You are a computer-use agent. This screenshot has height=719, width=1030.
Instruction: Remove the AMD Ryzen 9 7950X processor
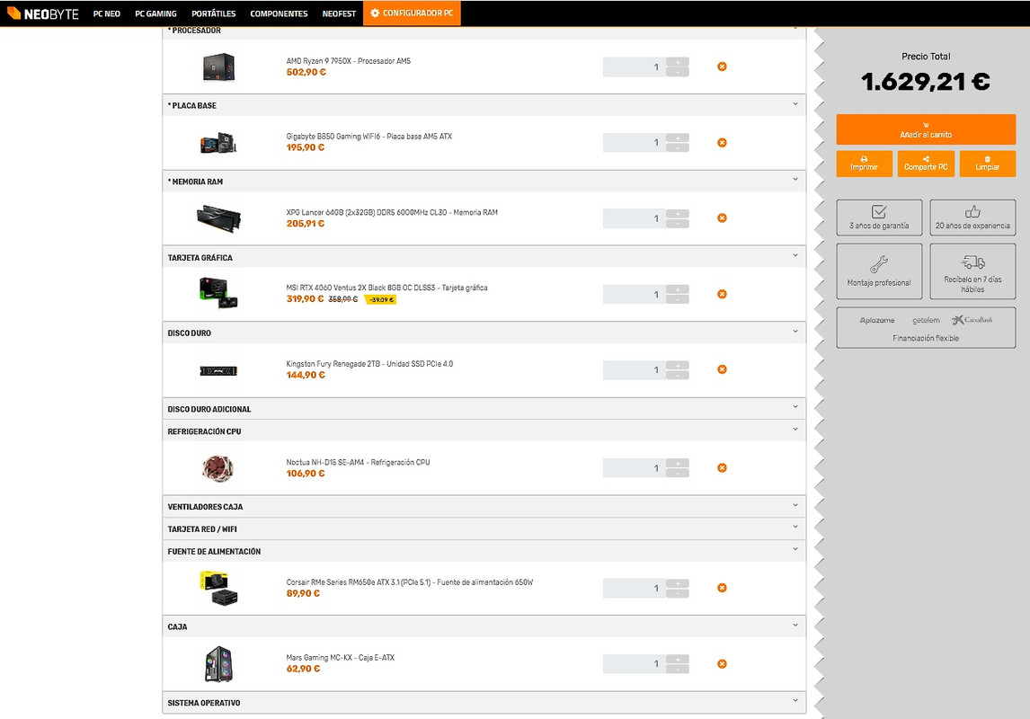coord(722,67)
